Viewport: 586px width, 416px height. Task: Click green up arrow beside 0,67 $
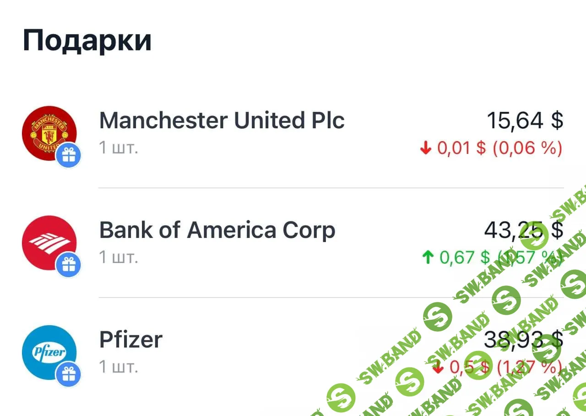tap(428, 258)
